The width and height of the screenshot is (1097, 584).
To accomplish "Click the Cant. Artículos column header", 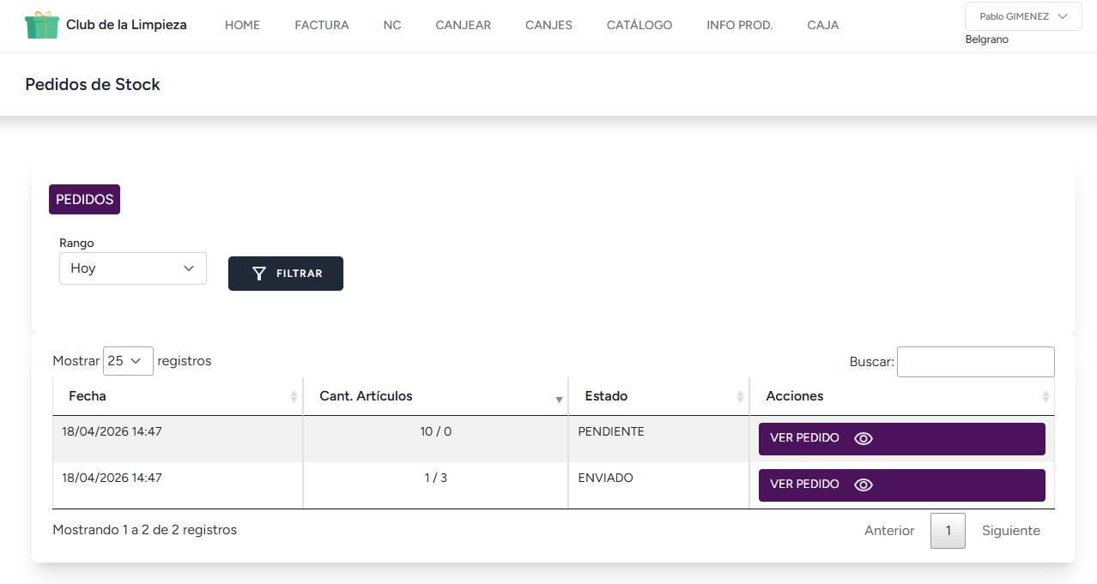I will 436,396.
